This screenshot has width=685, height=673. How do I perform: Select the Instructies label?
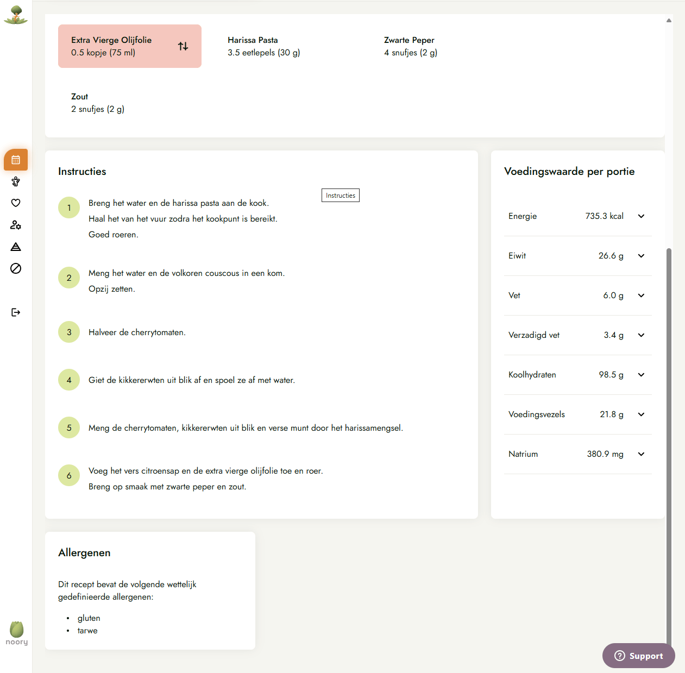point(340,195)
